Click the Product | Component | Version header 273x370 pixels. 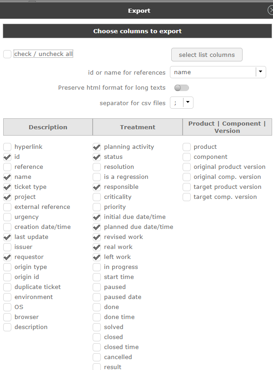click(227, 127)
